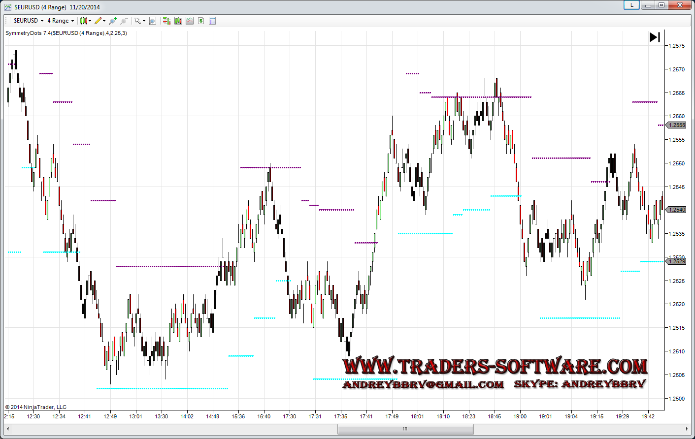Open the chart style candlestick icon
This screenshot has width=695, height=439.
pyautogui.click(x=83, y=21)
